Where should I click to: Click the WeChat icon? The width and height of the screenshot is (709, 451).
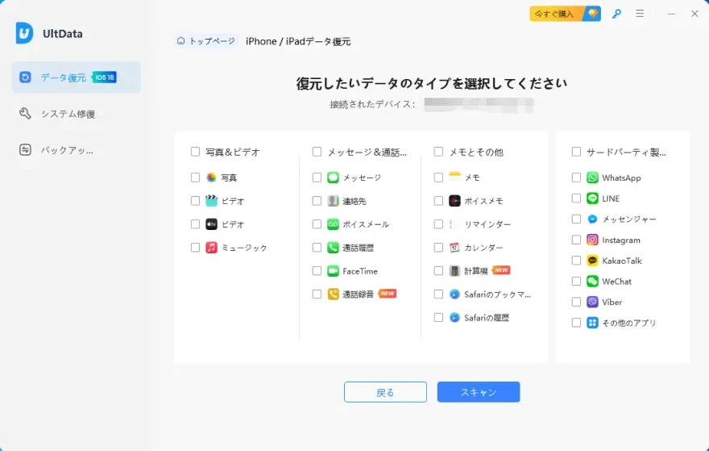592,282
